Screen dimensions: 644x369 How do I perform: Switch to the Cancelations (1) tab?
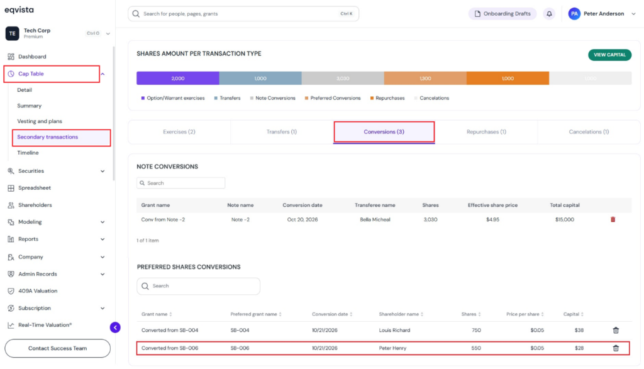[x=589, y=132]
